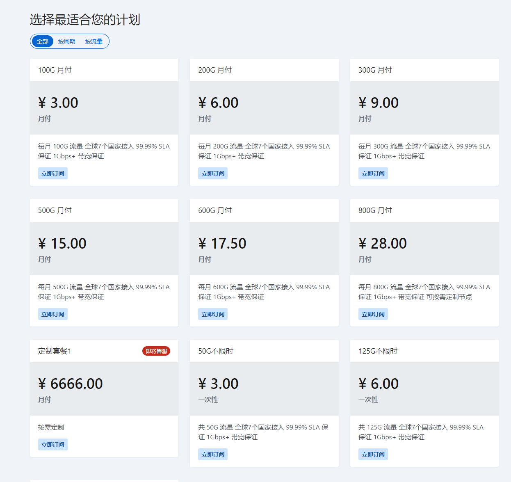Click the 100G 月付 card title
This screenshot has height=482, width=511.
[x=55, y=70]
